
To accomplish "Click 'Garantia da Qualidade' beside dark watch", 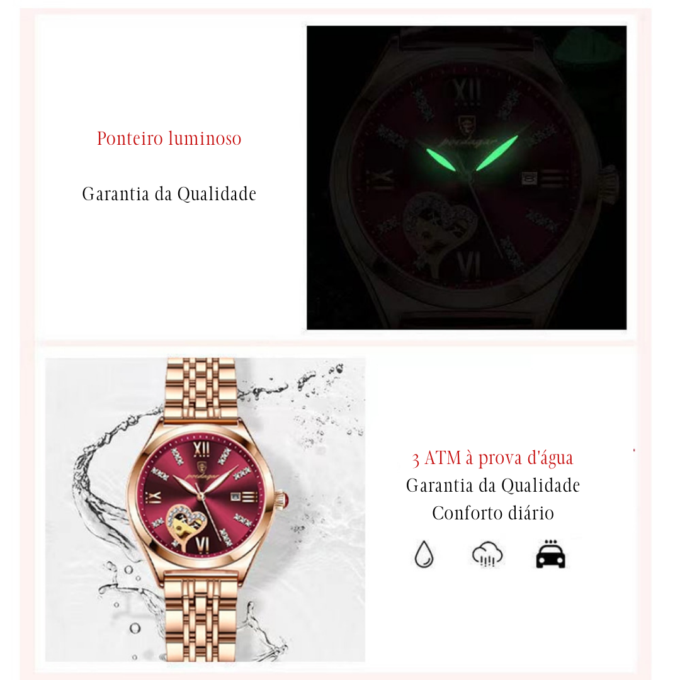I will [169, 194].
